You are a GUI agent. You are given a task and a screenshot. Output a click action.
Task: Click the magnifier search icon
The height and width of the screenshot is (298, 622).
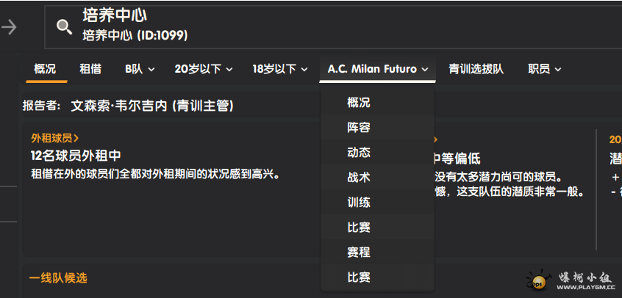click(65, 27)
